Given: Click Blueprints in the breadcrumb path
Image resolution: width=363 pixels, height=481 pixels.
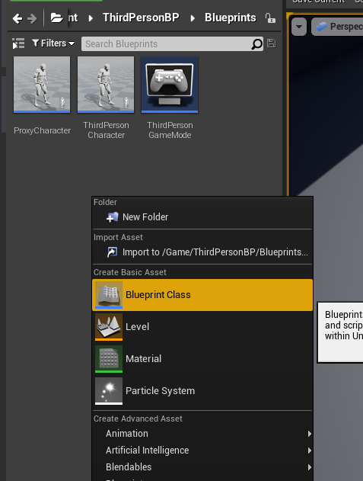Looking at the screenshot, I should [231, 18].
